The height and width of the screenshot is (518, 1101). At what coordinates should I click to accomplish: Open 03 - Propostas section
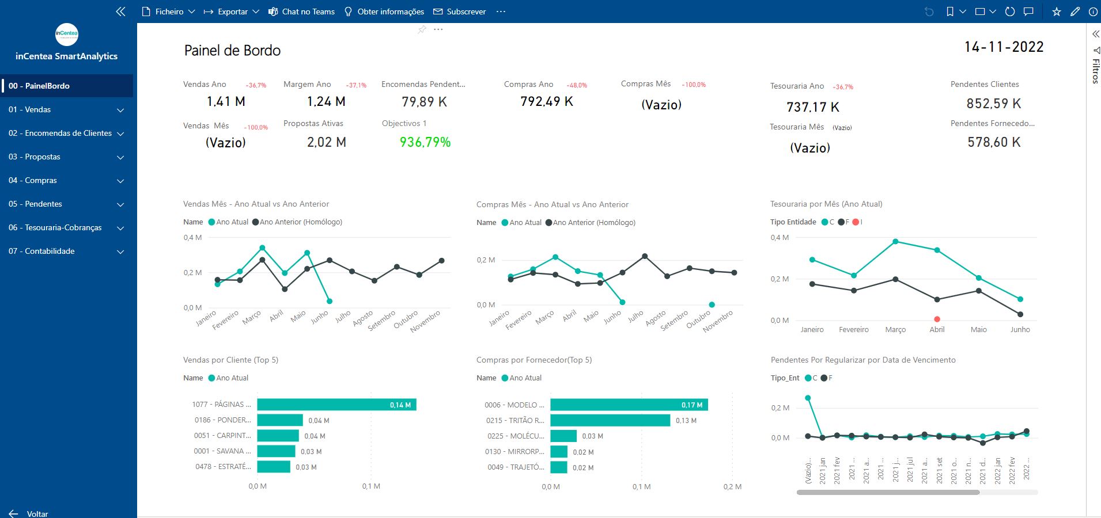(x=35, y=157)
